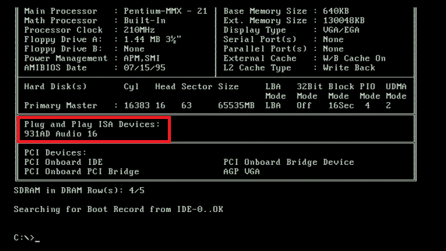Click the "Plug and Play ISA Devices" heading
The width and height of the screenshot is (446, 251).
click(x=92, y=125)
